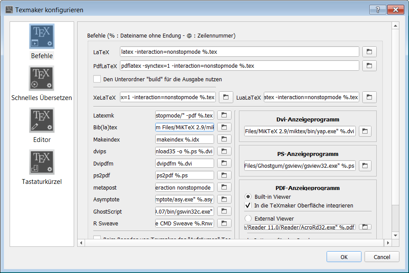Click the 'PS-Anzeigeprogramm' heading
The height and width of the screenshot is (273, 409).
tap(308, 154)
